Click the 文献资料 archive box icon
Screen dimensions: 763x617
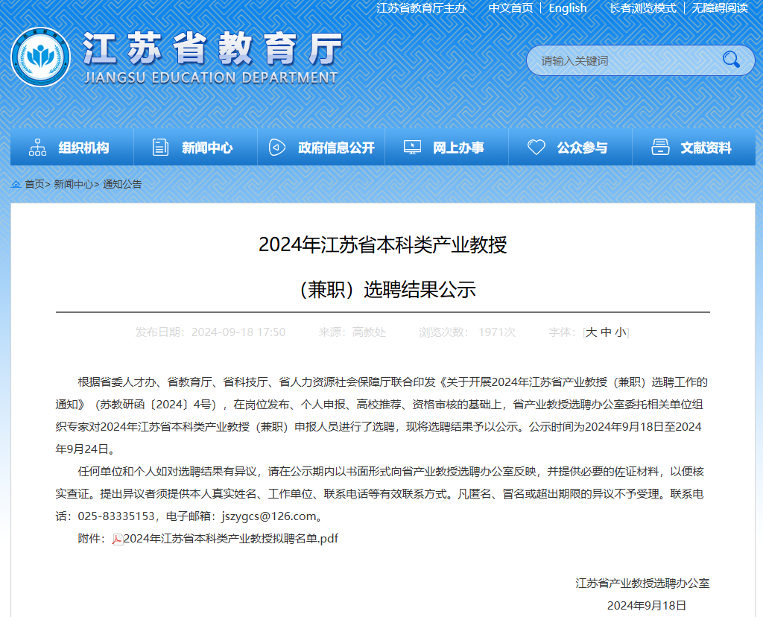[660, 148]
